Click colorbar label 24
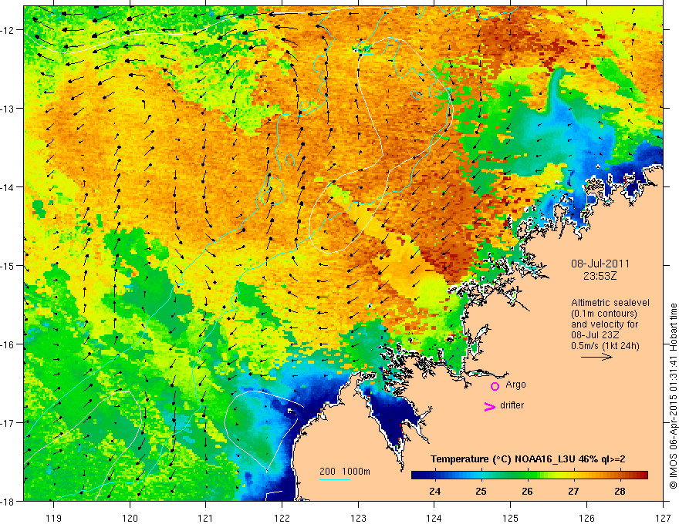This screenshot has width=679, height=524. click(x=434, y=491)
